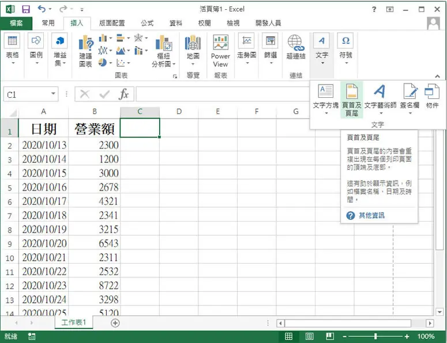The width and height of the screenshot is (447, 343).
Task: Open the 其他資訊 more information link
Action: 371,216
